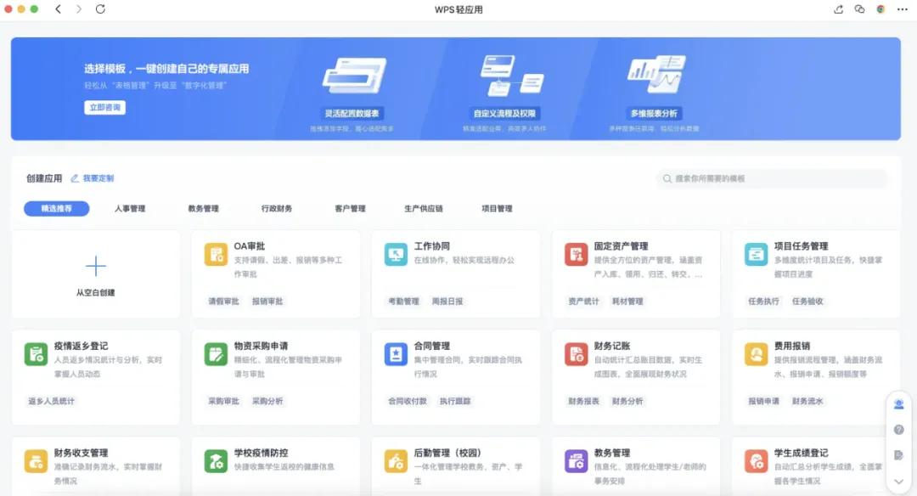
Task: Open the 客户管理 tab
Action: 351,208
